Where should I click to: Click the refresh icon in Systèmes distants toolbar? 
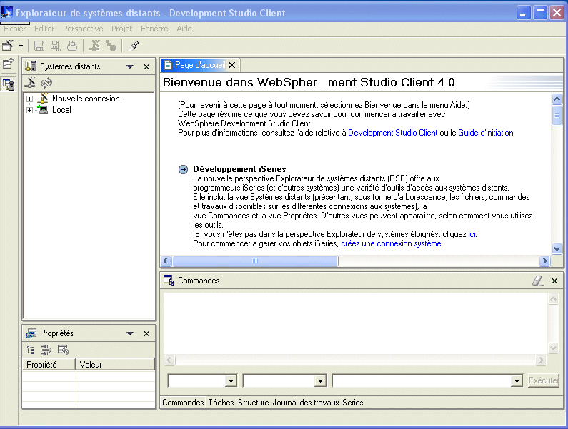(46, 83)
